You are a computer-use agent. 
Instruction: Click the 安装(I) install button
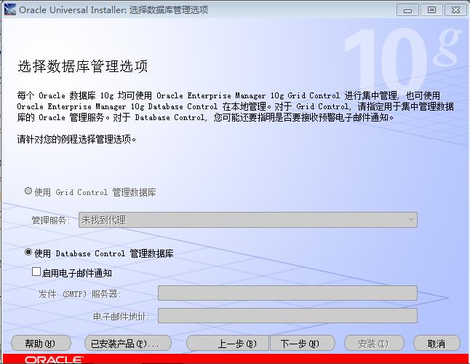pyautogui.click(x=374, y=344)
